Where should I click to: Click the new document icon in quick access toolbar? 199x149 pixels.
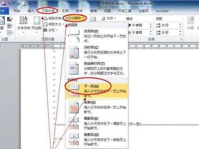tap(24, 4)
